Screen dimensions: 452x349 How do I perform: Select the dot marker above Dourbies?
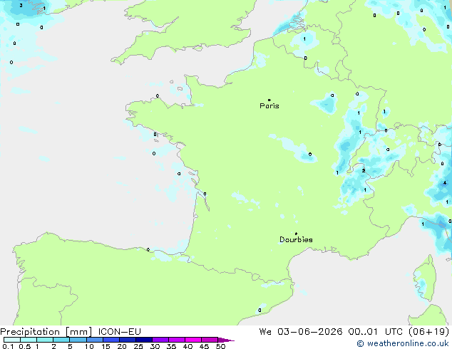coord(296,234)
